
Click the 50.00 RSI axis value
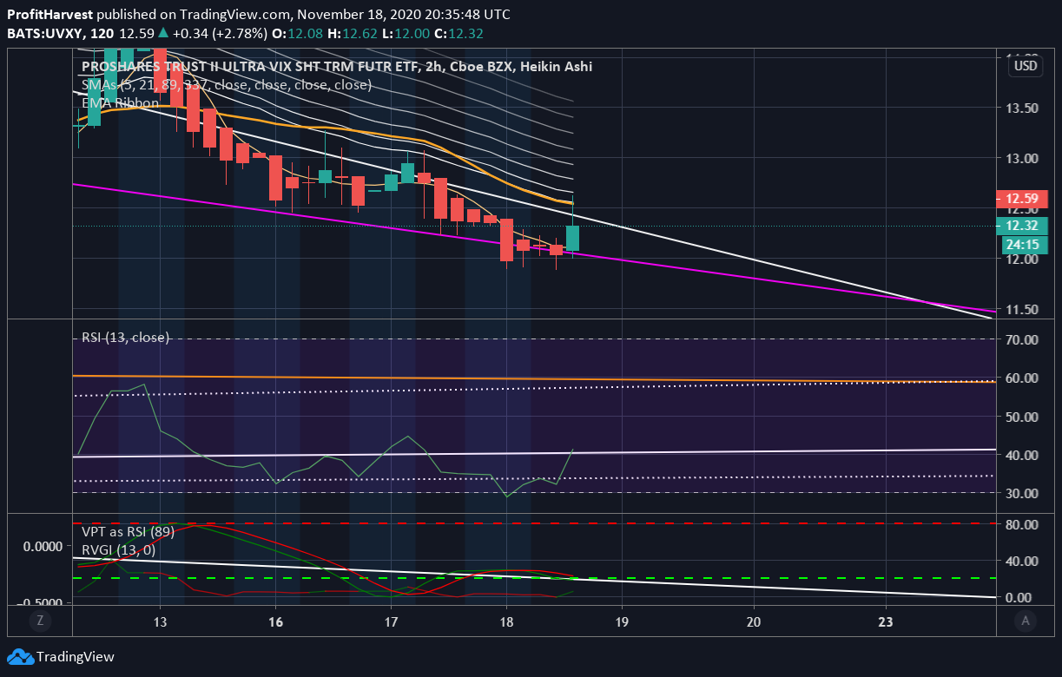click(x=1022, y=417)
